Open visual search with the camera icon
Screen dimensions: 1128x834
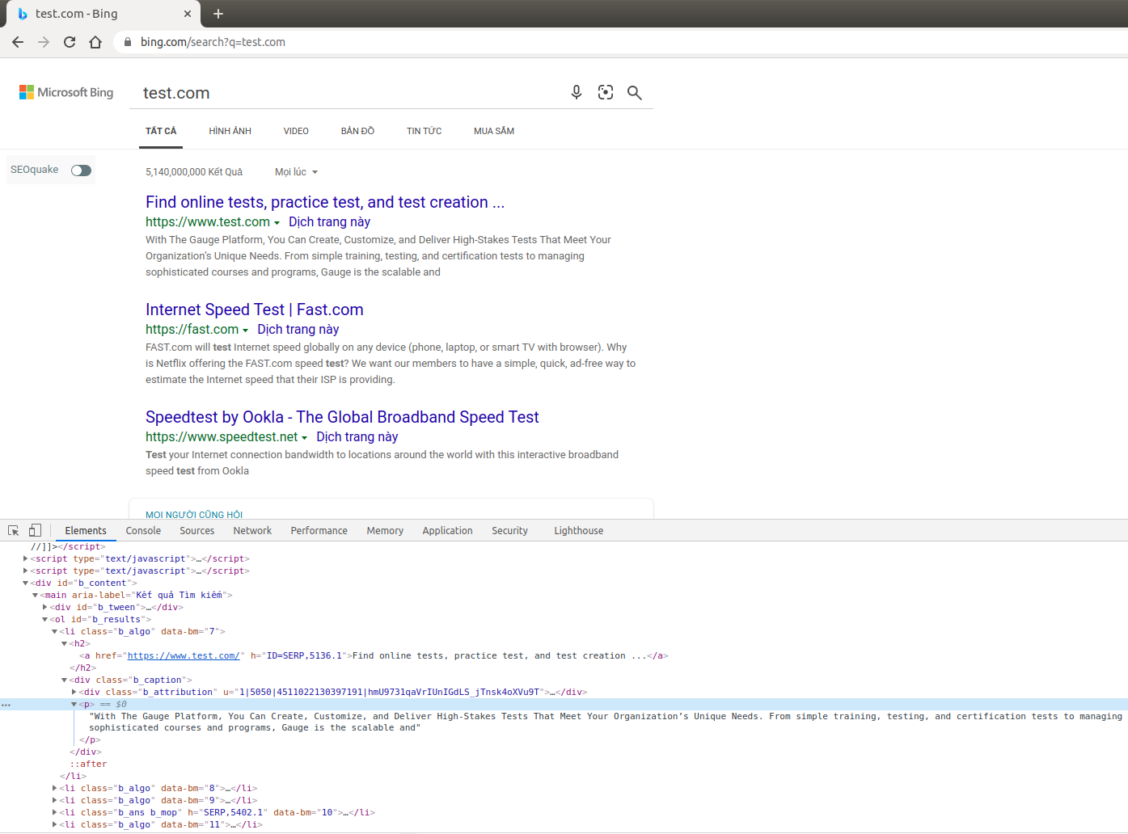[605, 92]
